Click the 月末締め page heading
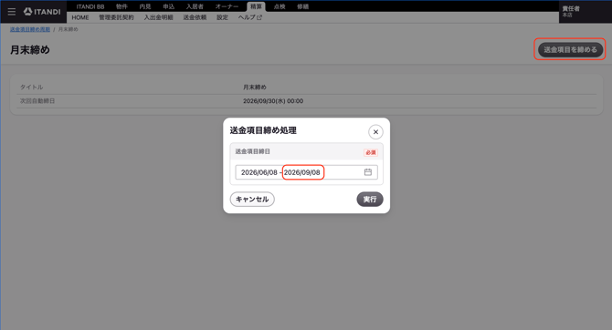The width and height of the screenshot is (612, 330). (30, 50)
